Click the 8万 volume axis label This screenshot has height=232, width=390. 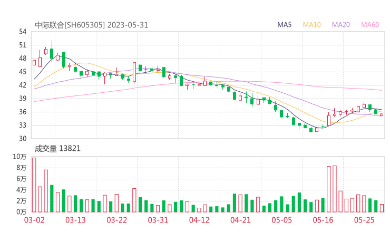pyautogui.click(x=21, y=168)
